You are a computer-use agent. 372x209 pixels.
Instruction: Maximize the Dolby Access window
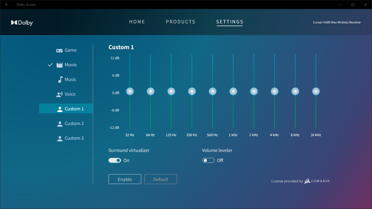pyautogui.click(x=353, y=5)
